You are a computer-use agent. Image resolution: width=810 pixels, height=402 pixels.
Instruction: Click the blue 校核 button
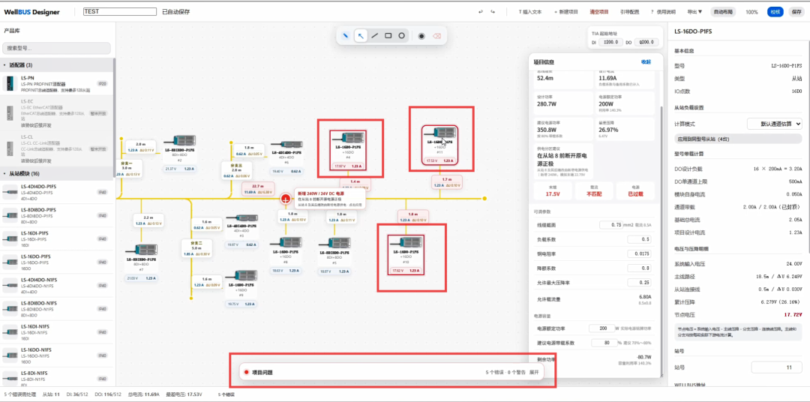click(x=775, y=12)
